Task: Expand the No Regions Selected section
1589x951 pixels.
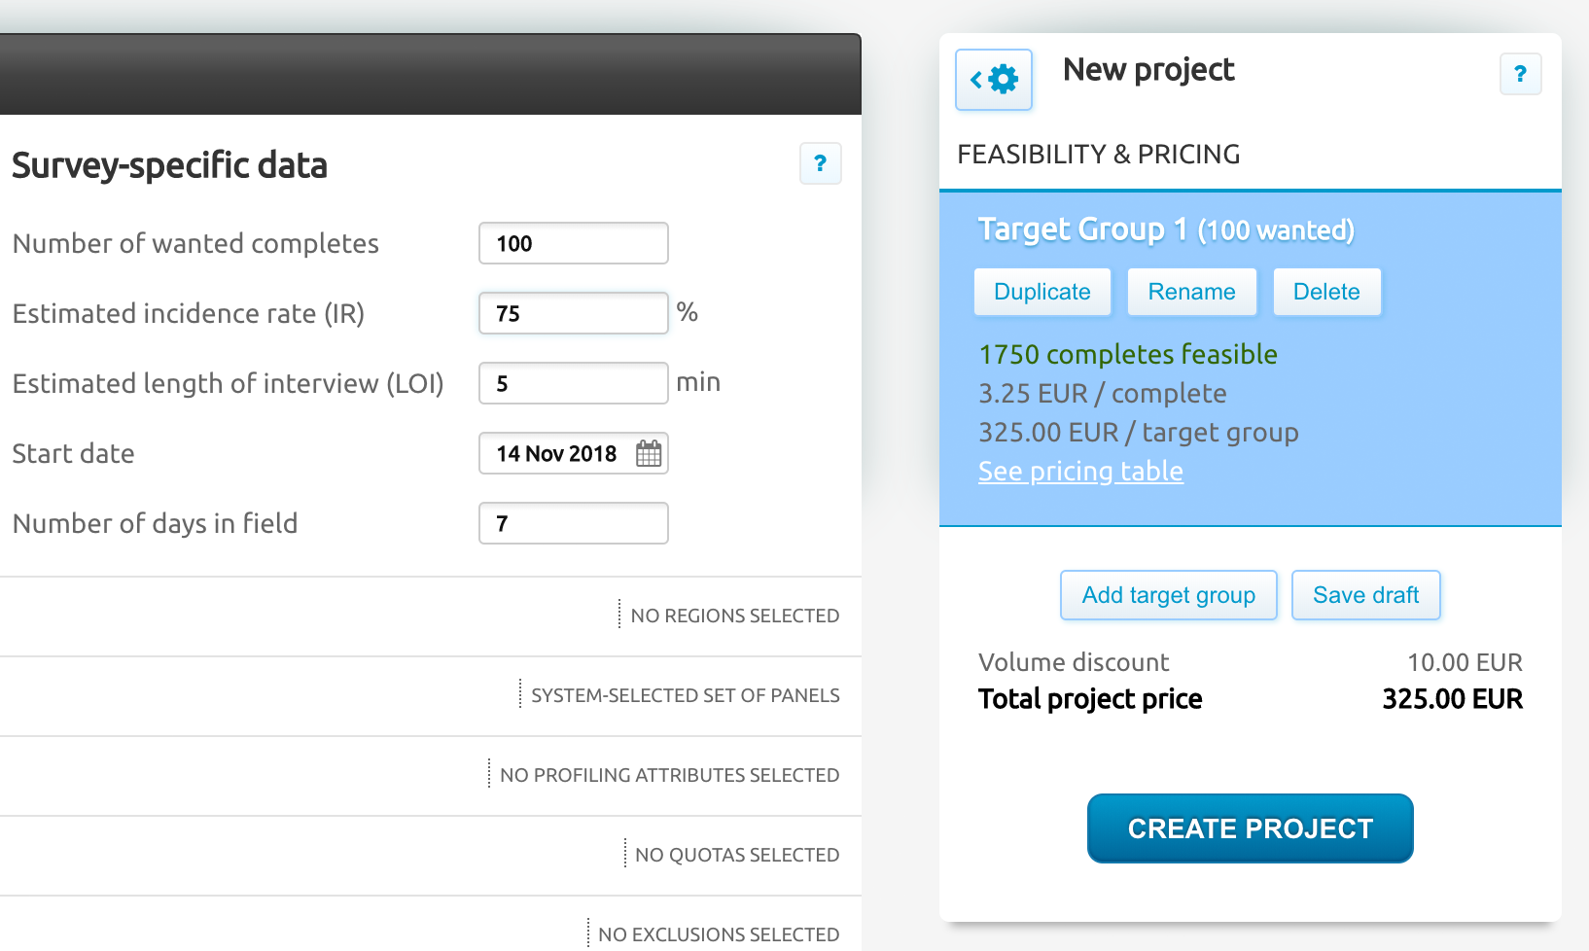Action: pos(430,616)
